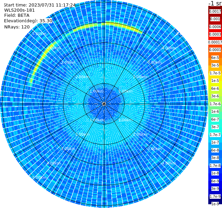This screenshot has height=208, width=222.
Task: Select the 0.001 colorbar value
Action: [x=215, y=19]
